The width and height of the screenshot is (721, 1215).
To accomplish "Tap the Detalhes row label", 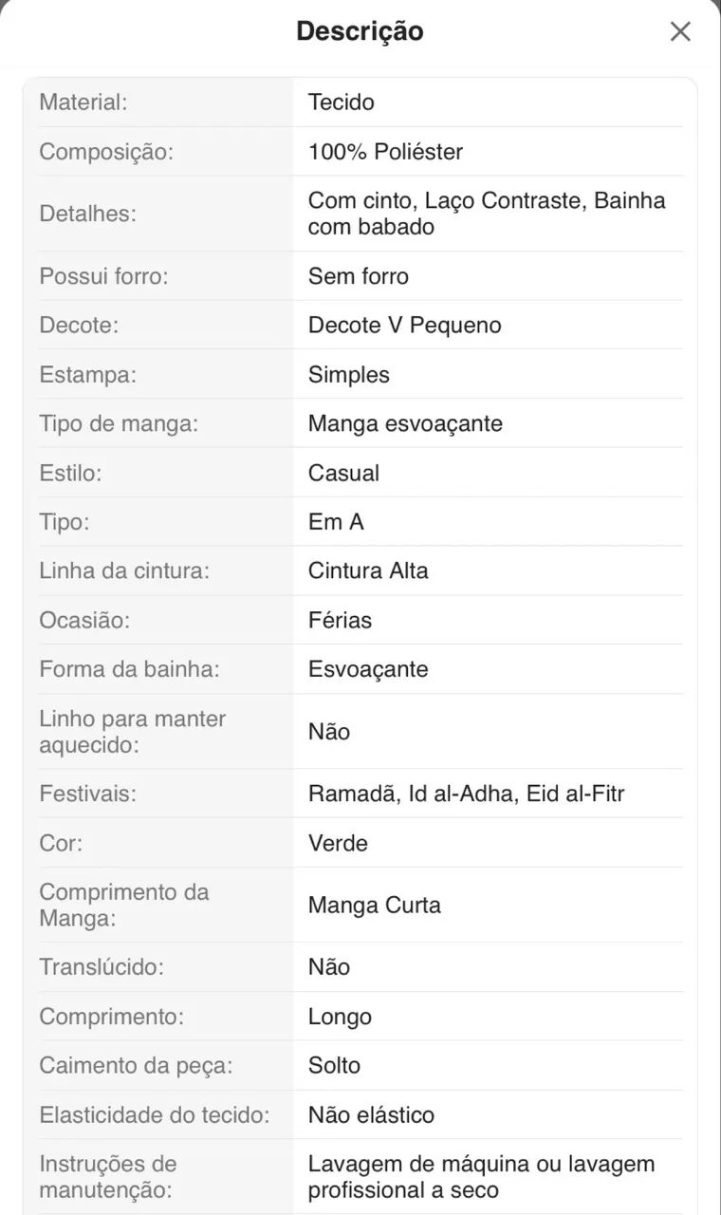I will 87,214.
